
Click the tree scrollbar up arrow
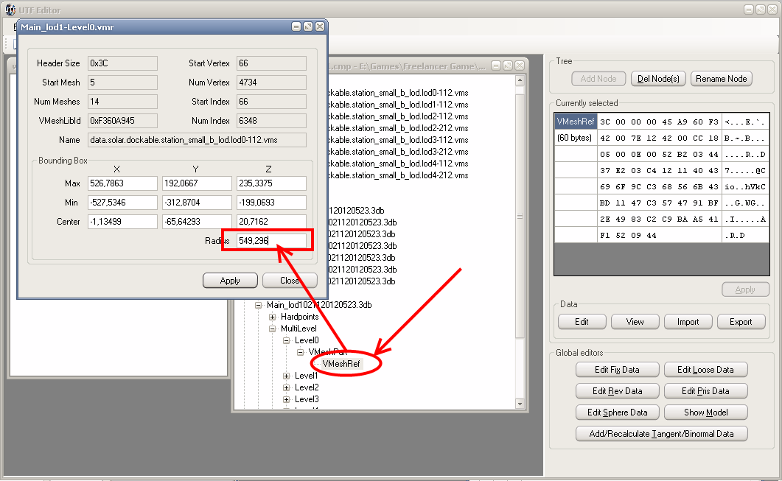click(520, 80)
